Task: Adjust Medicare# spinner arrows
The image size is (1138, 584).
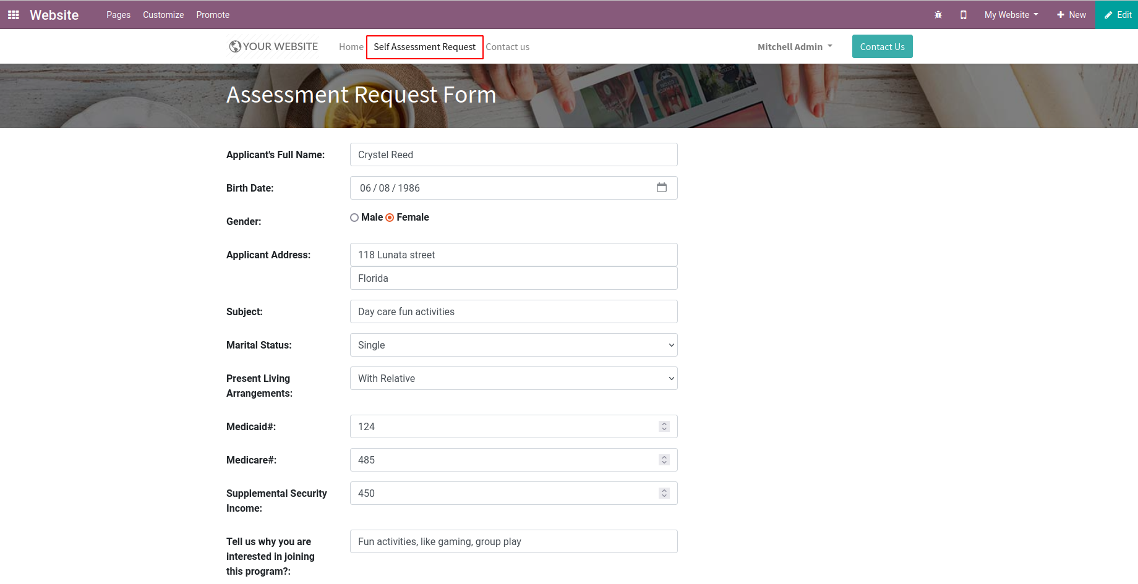Action: [664, 460]
